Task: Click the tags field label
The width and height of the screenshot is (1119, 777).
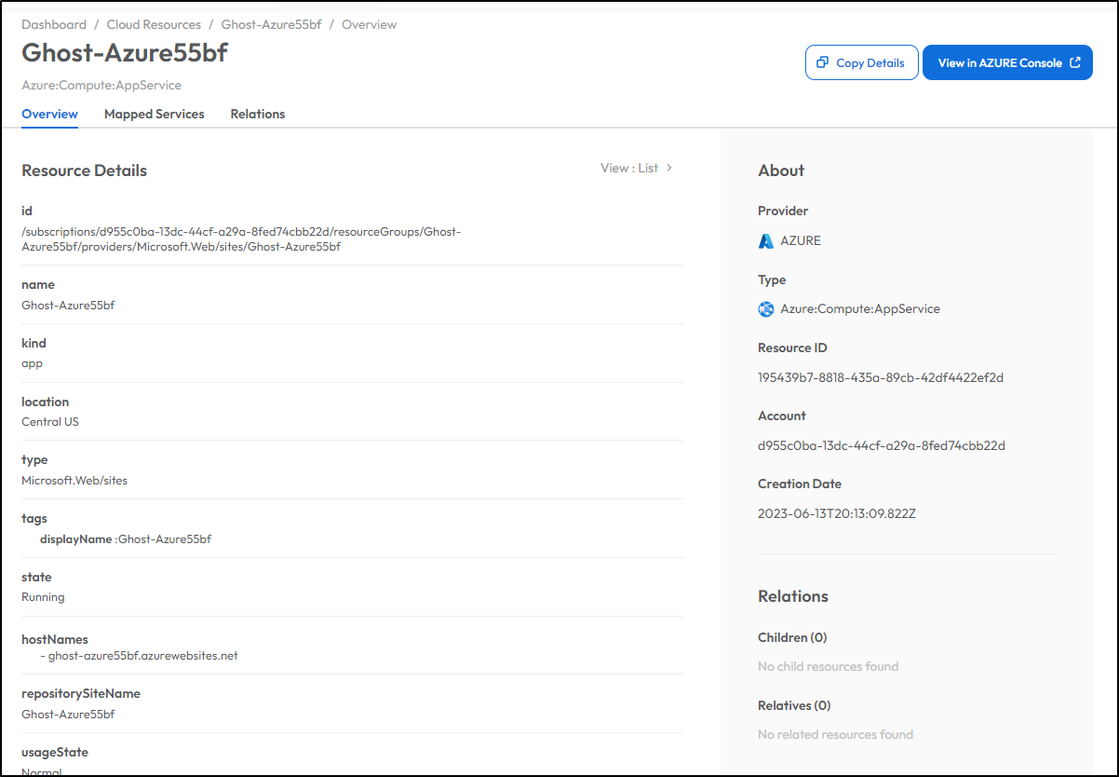Action: tap(34, 518)
